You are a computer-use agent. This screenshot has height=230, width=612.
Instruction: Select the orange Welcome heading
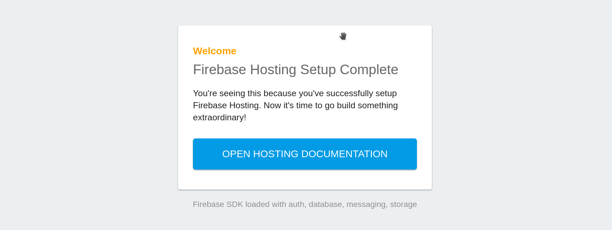click(214, 51)
